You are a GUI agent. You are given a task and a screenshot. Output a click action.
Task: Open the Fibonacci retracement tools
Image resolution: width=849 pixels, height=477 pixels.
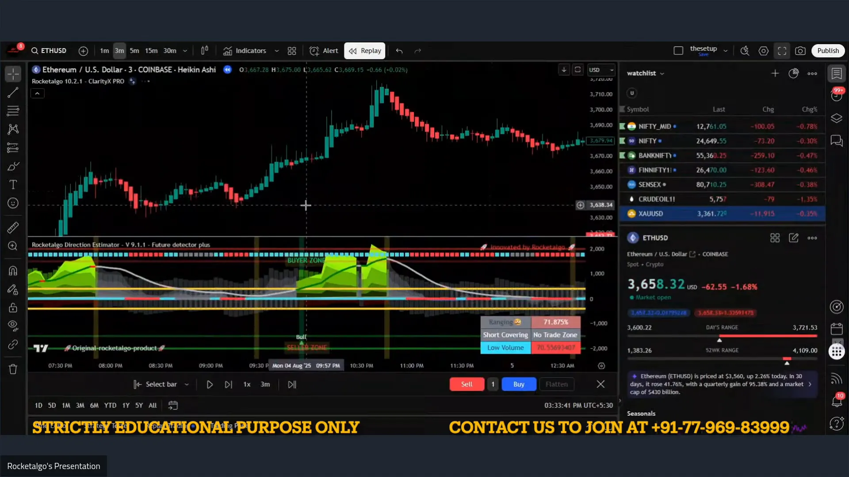pyautogui.click(x=13, y=111)
